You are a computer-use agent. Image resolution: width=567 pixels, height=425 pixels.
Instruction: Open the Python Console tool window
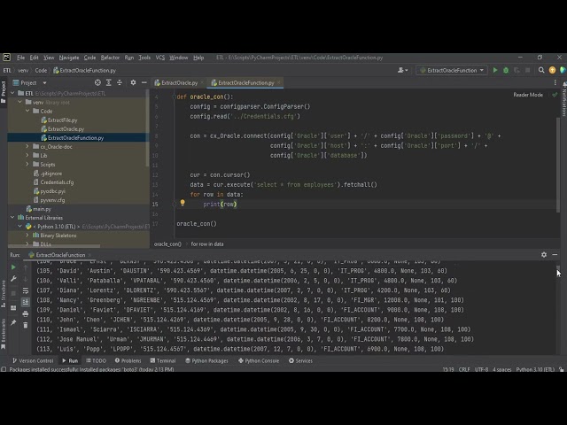tap(259, 360)
